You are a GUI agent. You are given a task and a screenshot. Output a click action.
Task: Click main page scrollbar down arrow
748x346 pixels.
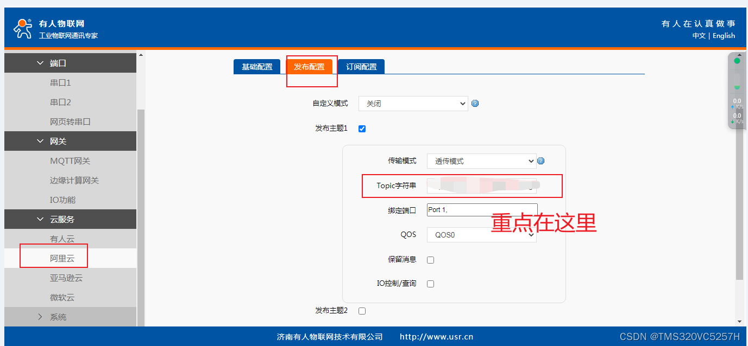(x=739, y=322)
